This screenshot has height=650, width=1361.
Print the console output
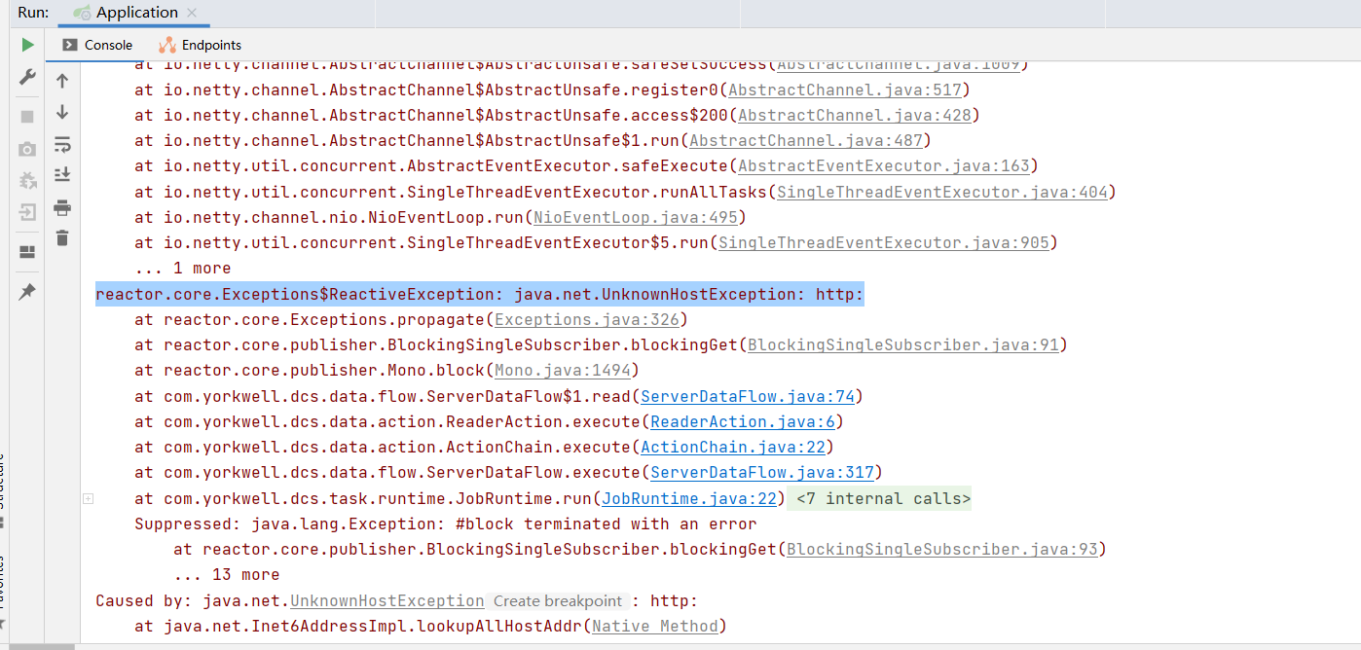[x=61, y=207]
